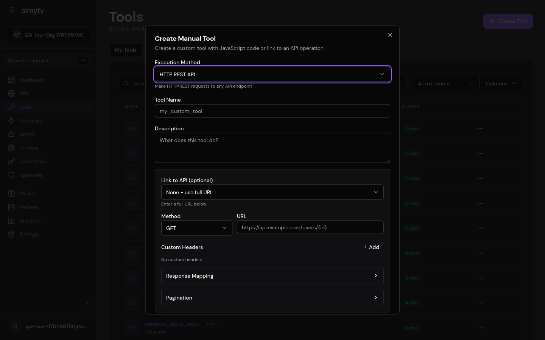Click the Tool Name input field

pos(272,111)
